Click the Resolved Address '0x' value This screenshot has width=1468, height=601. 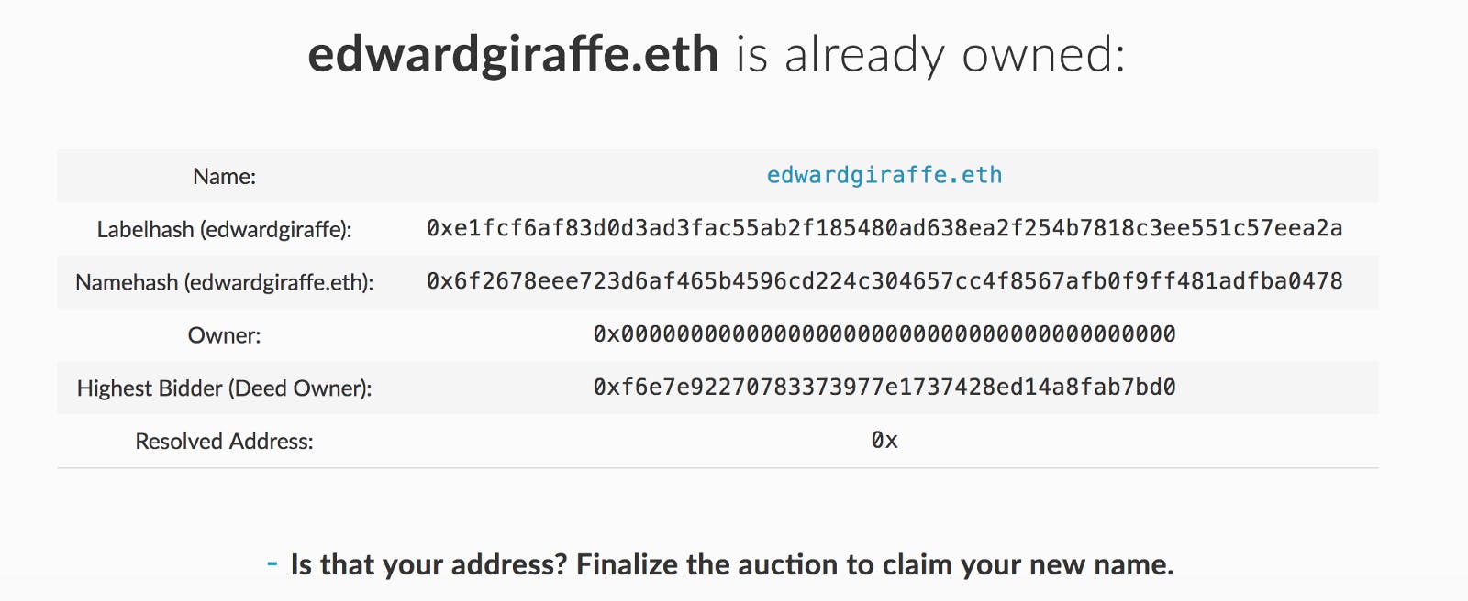(x=884, y=441)
